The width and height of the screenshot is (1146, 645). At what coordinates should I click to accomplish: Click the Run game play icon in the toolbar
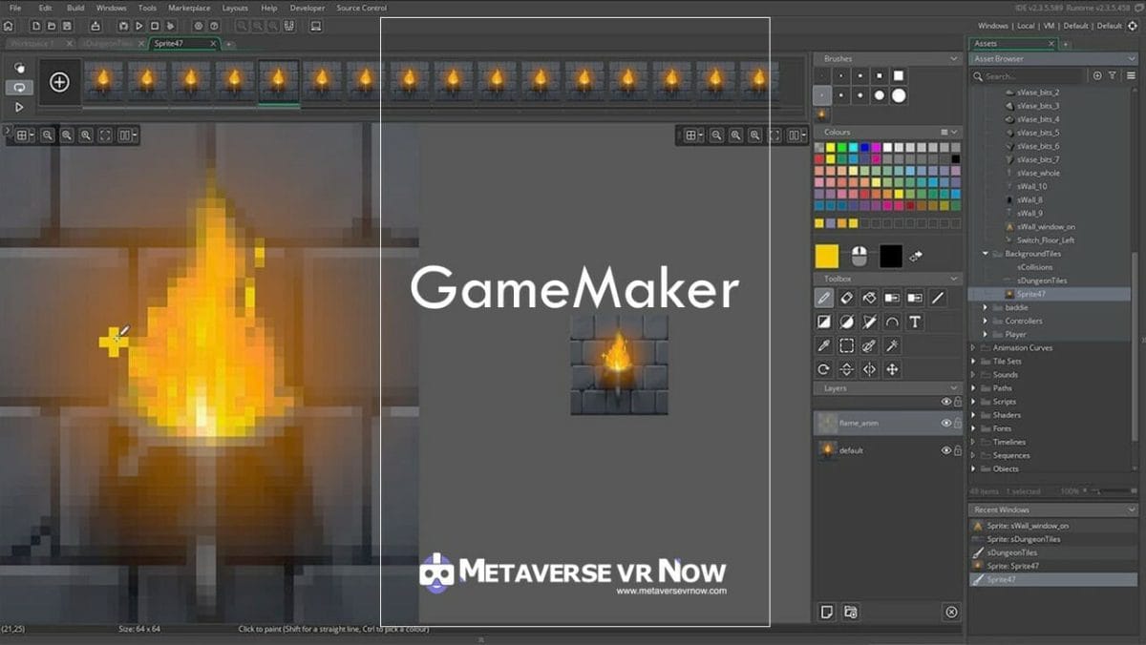point(139,26)
